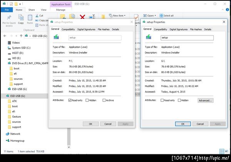
Task: Click Pin to Quick access icon
Action: pos(9,18)
